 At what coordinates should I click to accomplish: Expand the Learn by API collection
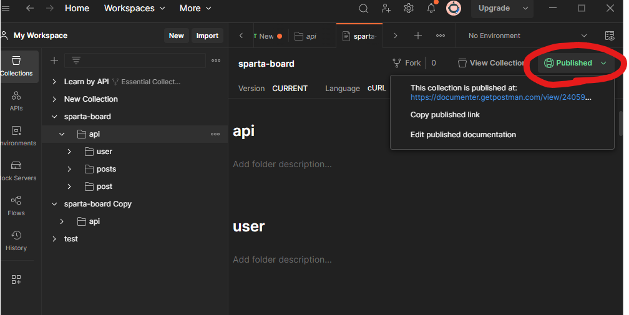tap(54, 82)
